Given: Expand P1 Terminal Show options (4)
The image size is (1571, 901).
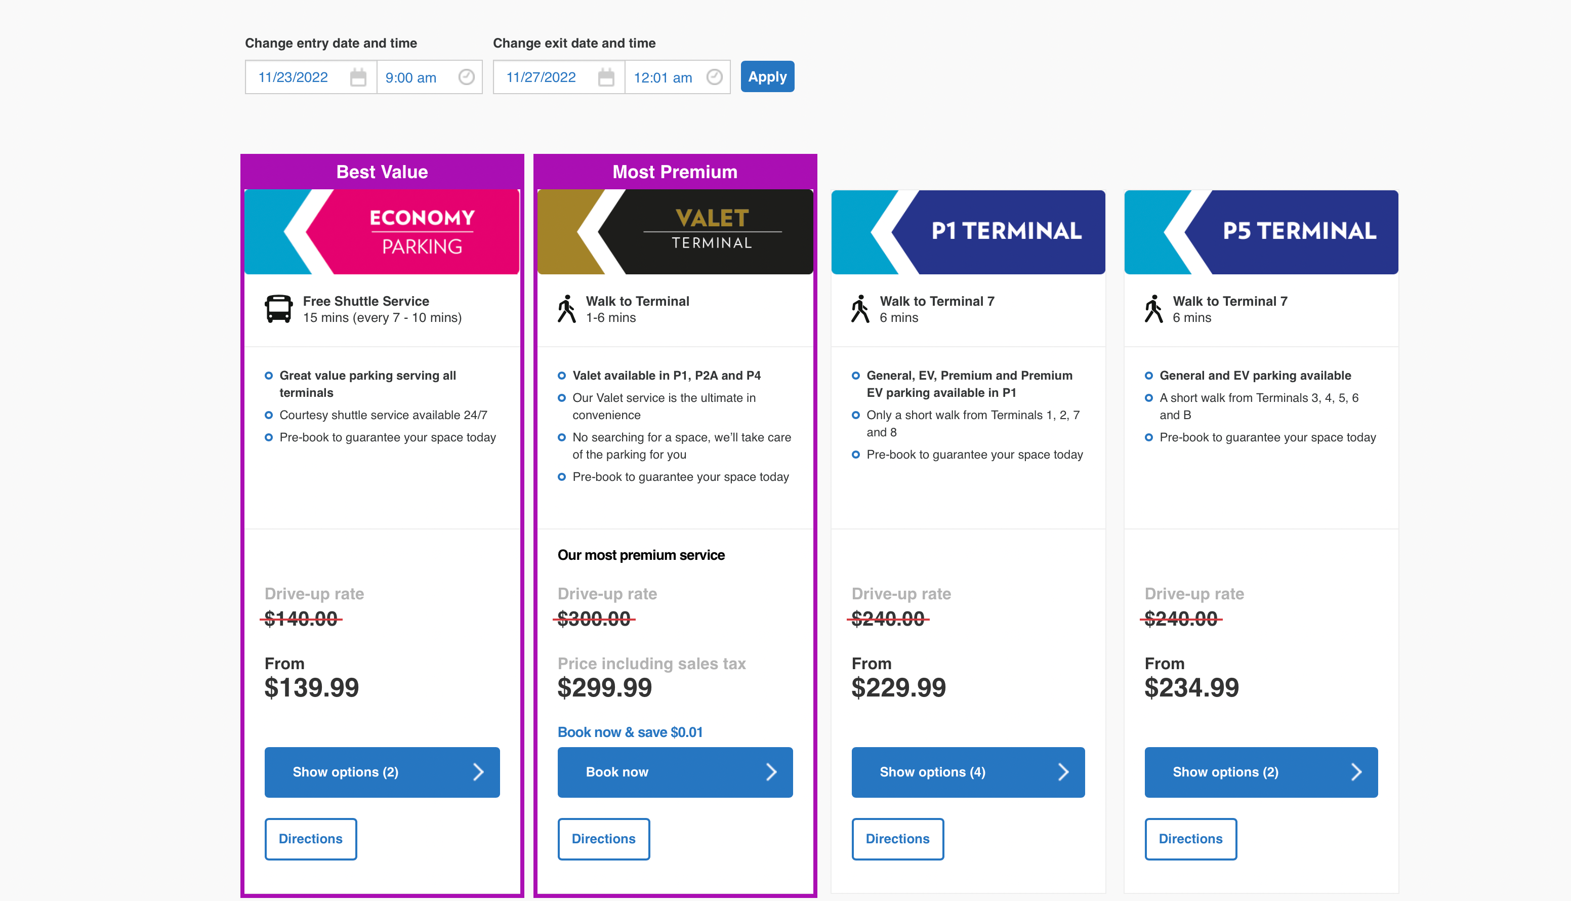Looking at the screenshot, I should pos(968,771).
